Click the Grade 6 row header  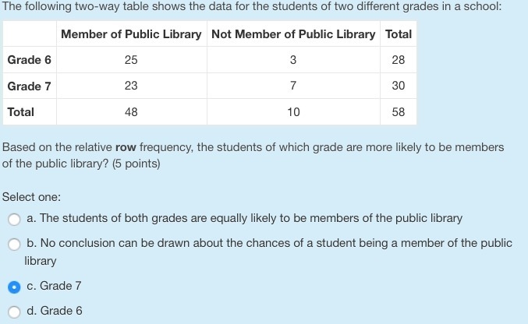(x=30, y=60)
